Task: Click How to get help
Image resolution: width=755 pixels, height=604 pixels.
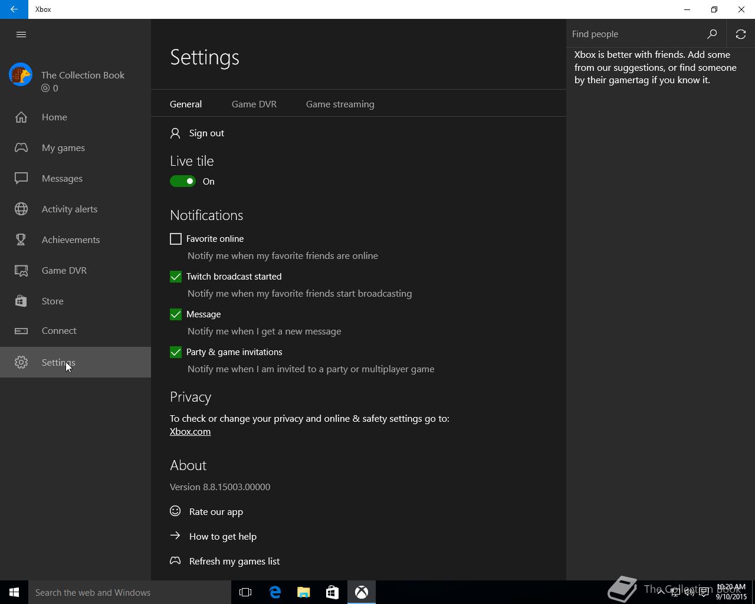Action: pos(214,536)
